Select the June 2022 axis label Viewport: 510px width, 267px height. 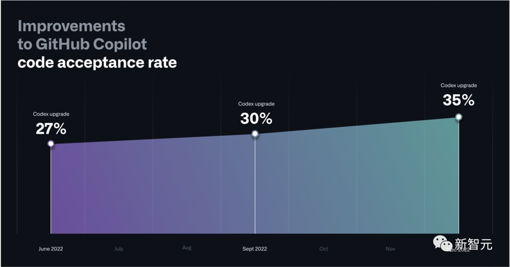coord(50,249)
